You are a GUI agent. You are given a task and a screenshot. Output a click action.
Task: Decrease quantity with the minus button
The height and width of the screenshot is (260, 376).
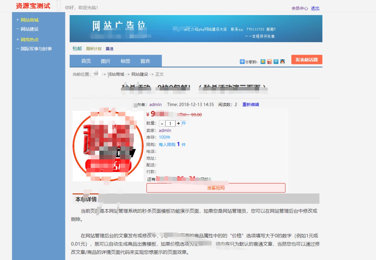pos(162,123)
